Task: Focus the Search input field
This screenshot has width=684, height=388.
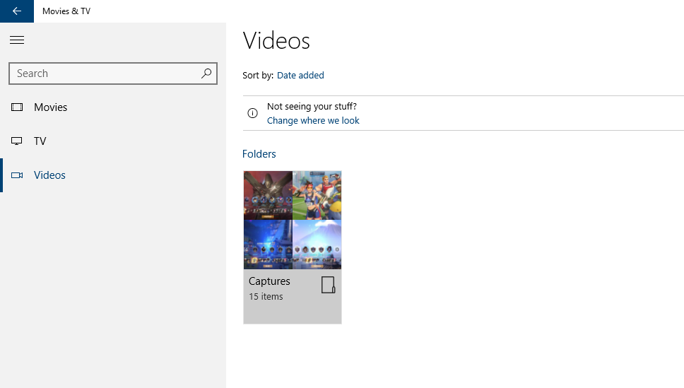Action: [x=112, y=74]
